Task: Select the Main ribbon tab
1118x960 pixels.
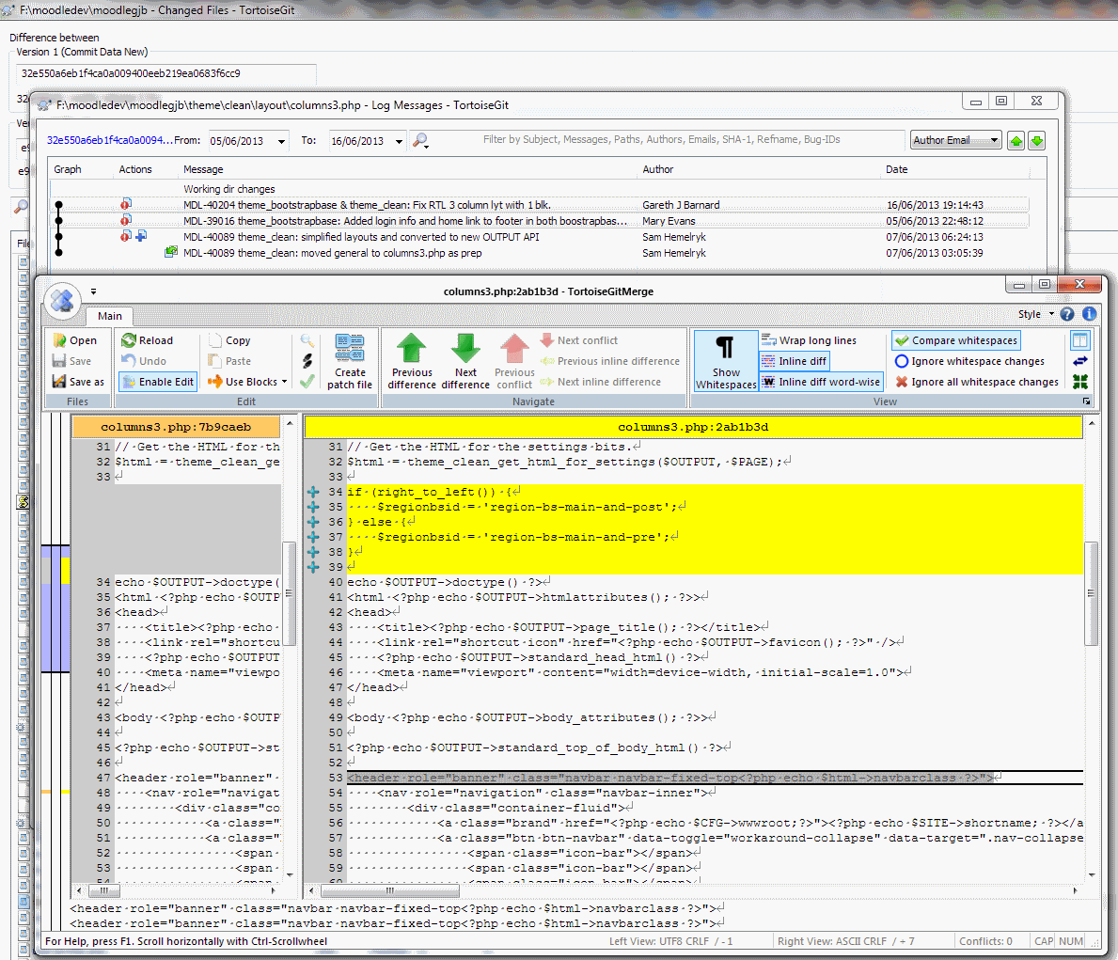Action: click(x=110, y=316)
